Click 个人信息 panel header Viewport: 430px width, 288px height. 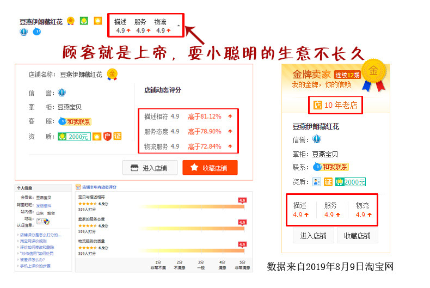pyautogui.click(x=43, y=188)
